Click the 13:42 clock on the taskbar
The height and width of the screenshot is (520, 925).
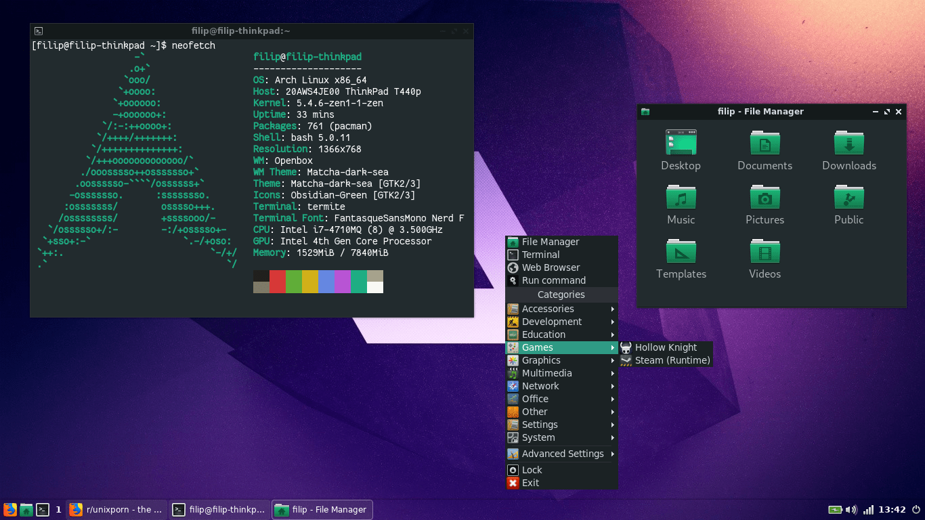pyautogui.click(x=892, y=510)
